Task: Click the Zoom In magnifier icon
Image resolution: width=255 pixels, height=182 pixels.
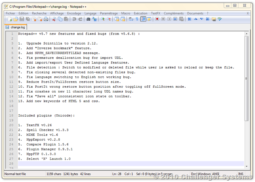Action: tap(103, 19)
